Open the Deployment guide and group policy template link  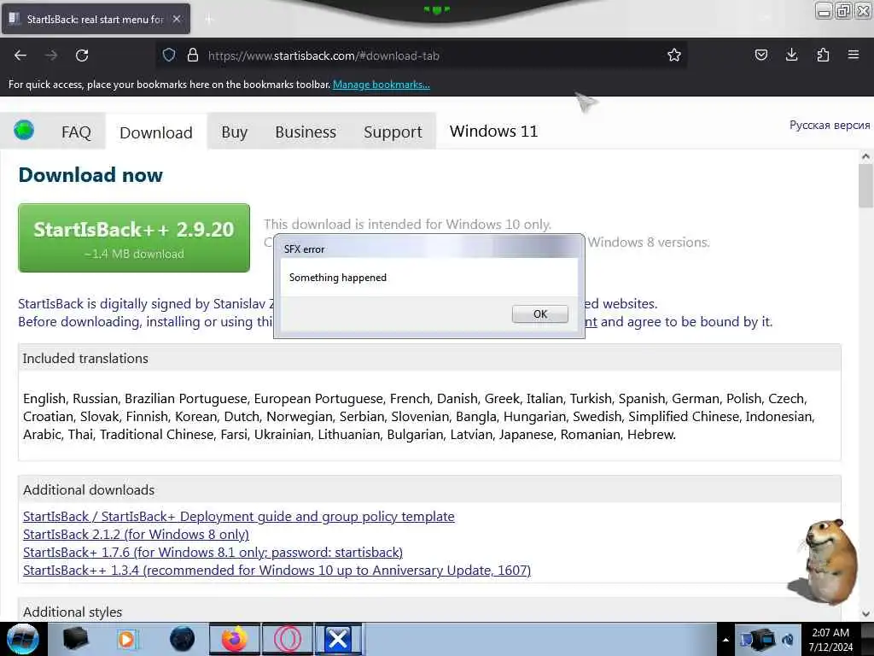[239, 517]
